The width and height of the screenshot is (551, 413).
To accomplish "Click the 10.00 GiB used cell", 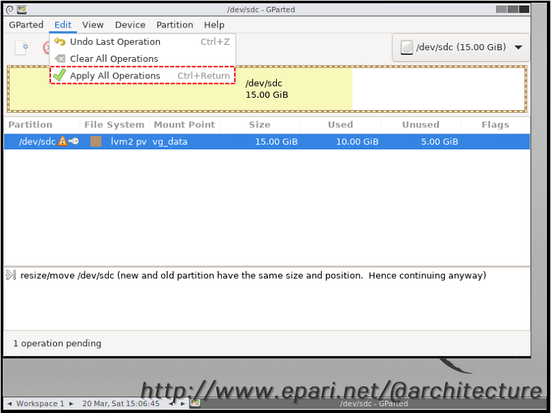I will [357, 142].
